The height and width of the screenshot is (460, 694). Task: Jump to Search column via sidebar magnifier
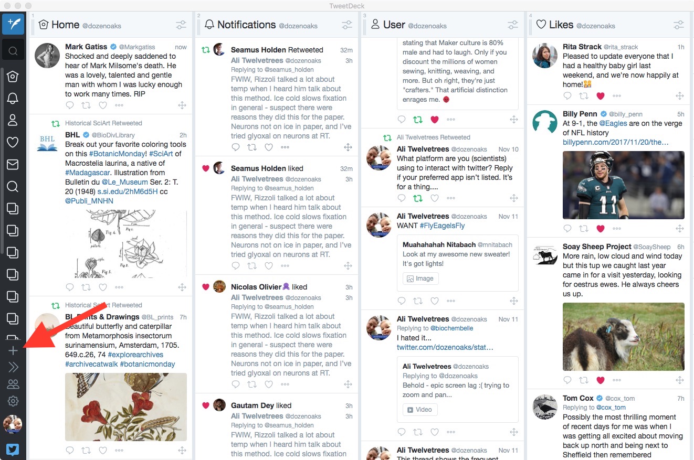tap(13, 186)
